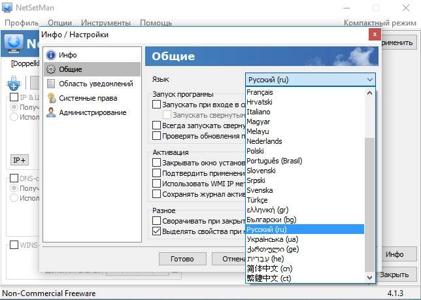Pick Srpski from language list
Screen dimensions: 421x300
305,180
